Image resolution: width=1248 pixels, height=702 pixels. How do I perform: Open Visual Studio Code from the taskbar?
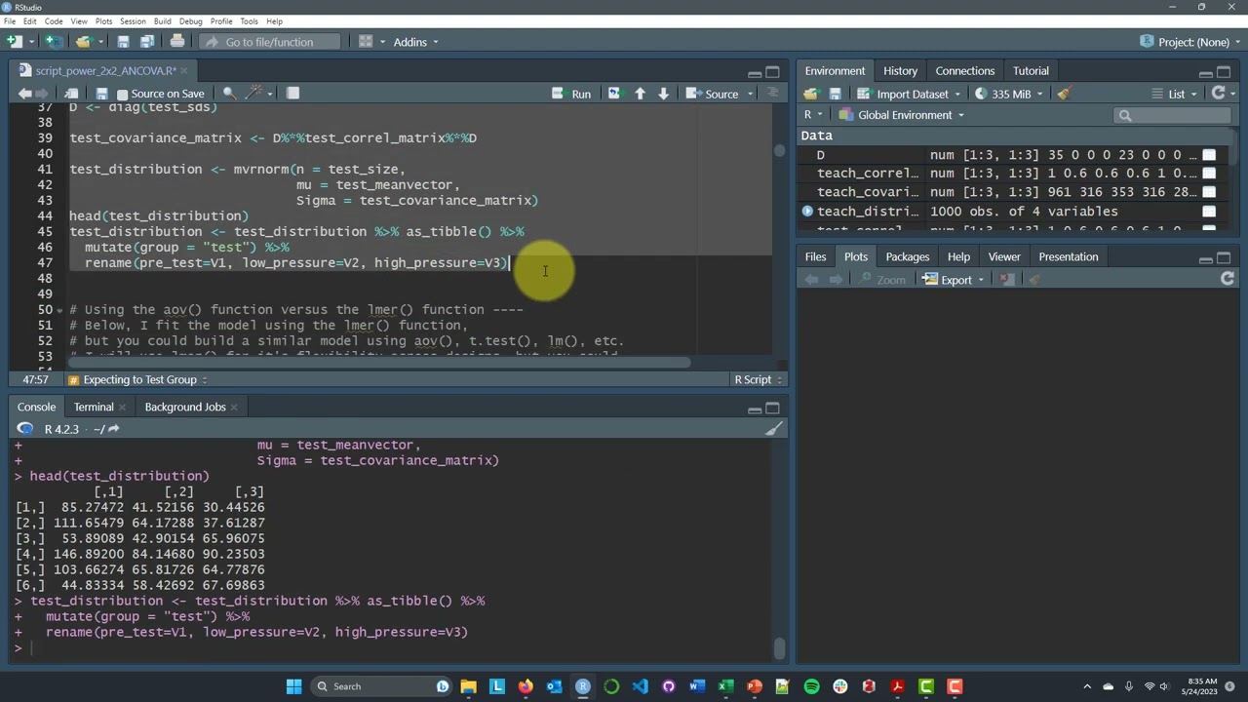click(640, 686)
